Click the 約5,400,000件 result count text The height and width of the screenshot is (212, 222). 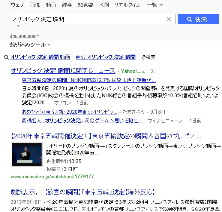25,37
